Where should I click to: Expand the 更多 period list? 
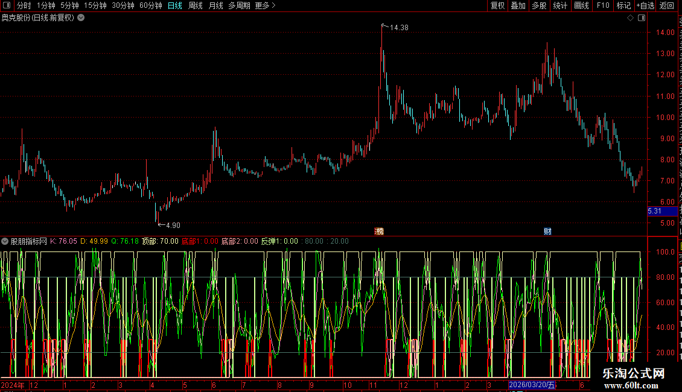point(266,5)
